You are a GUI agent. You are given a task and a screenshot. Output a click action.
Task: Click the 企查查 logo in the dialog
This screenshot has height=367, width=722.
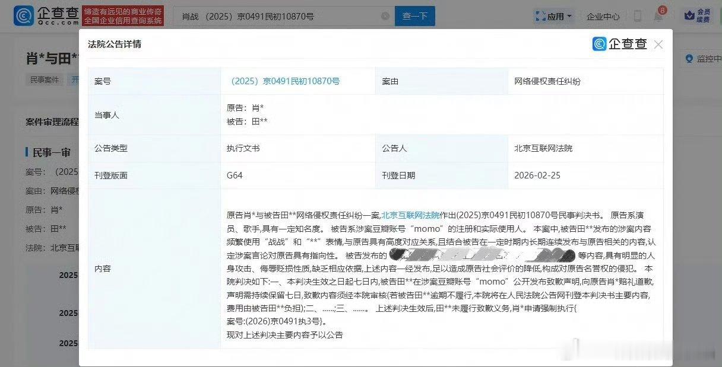coord(619,44)
